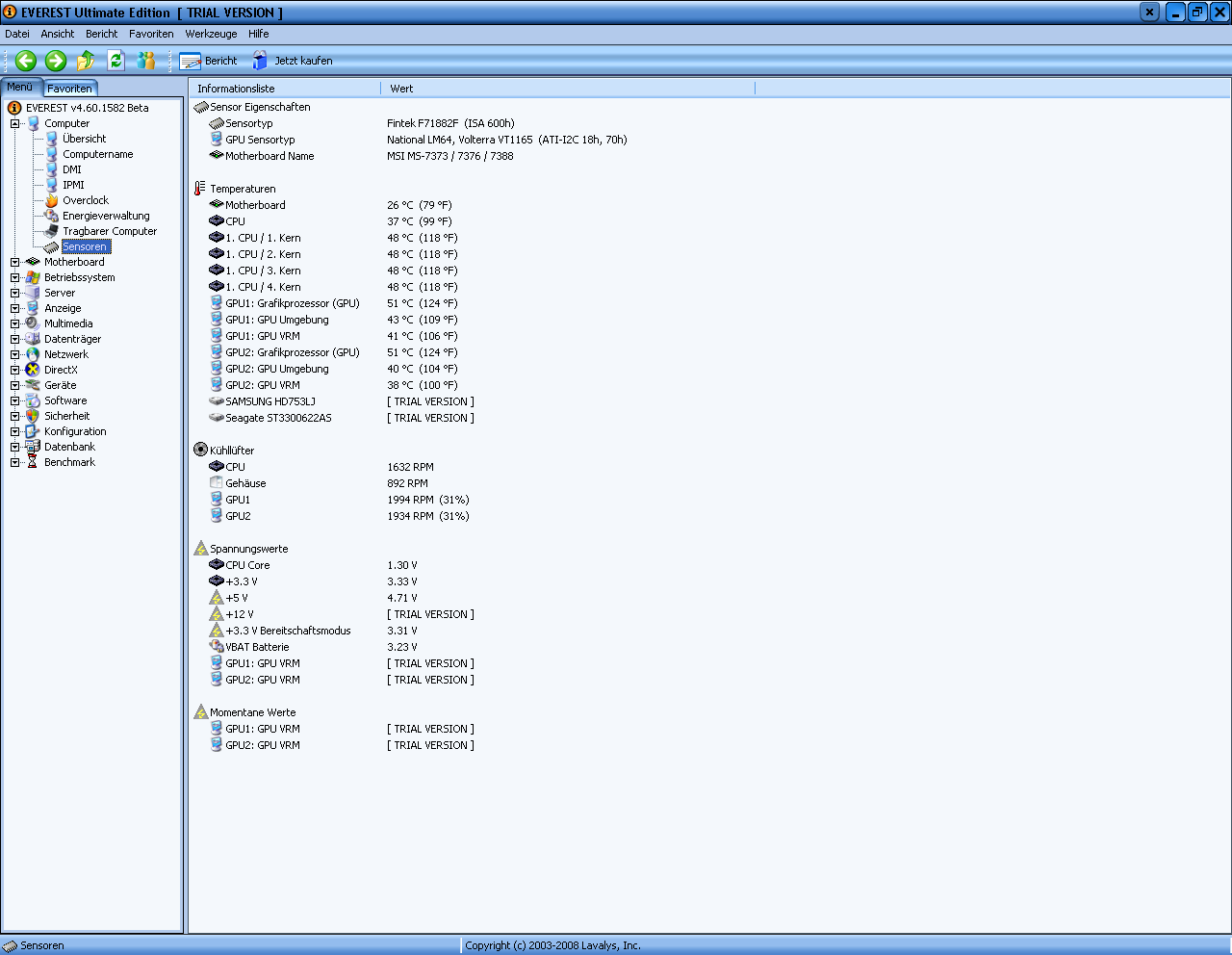Click the Kühllüfter fan icon
This screenshot has height=955, width=1232.
(200, 450)
